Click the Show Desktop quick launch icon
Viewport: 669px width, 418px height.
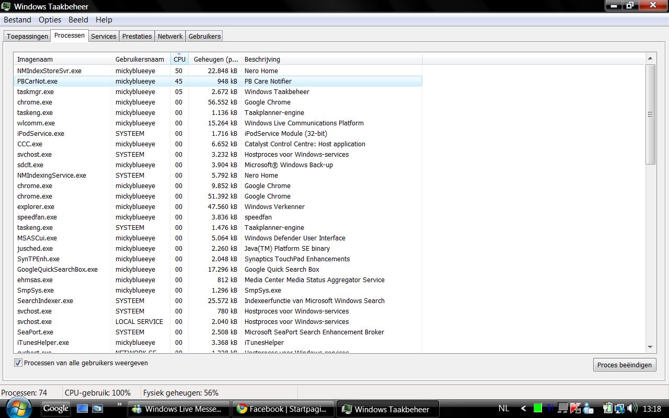[82, 409]
